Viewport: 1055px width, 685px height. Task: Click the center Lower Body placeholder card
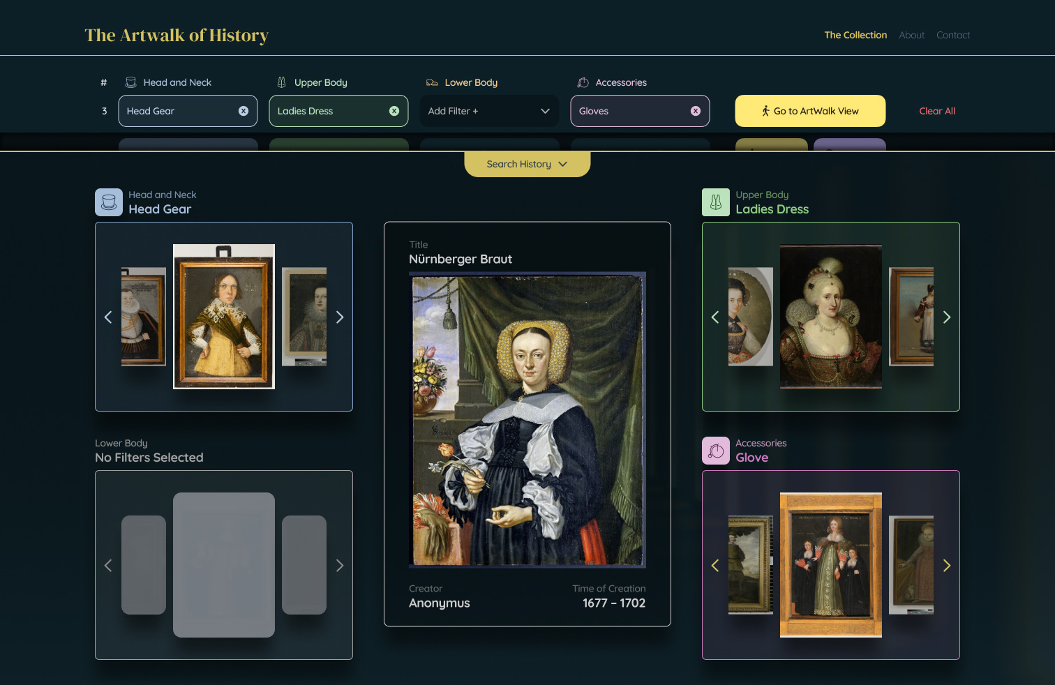coord(224,565)
